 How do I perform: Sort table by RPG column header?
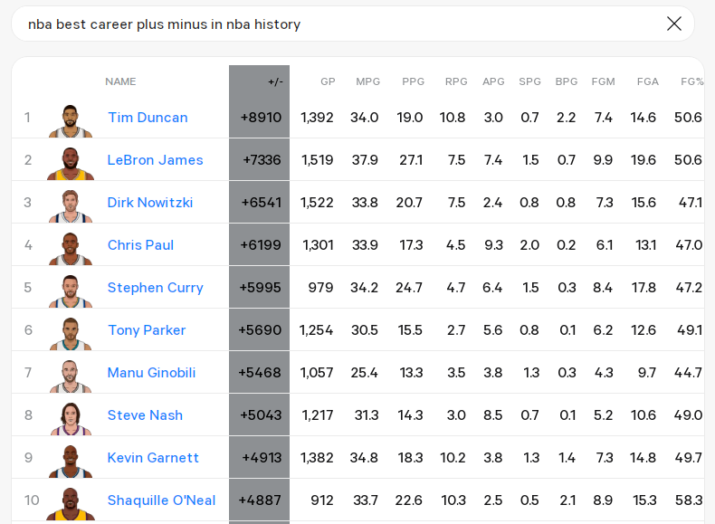[x=456, y=81]
